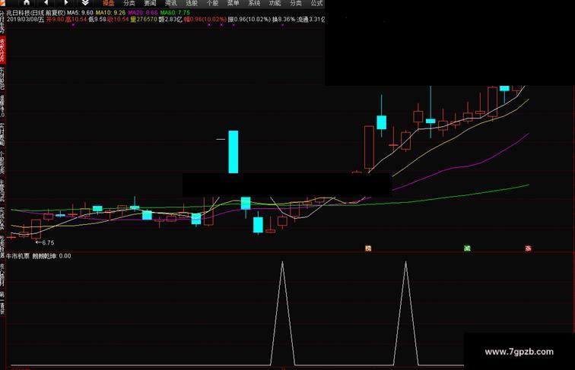Click the 量276570 volume value
Viewport: 575px width, 370px height.
point(144,20)
